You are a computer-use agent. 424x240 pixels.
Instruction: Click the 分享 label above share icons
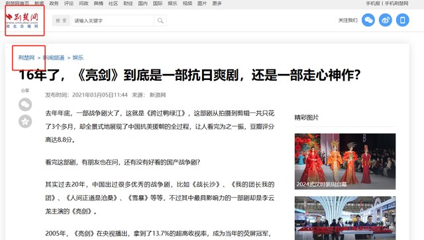(x=25, y=91)
